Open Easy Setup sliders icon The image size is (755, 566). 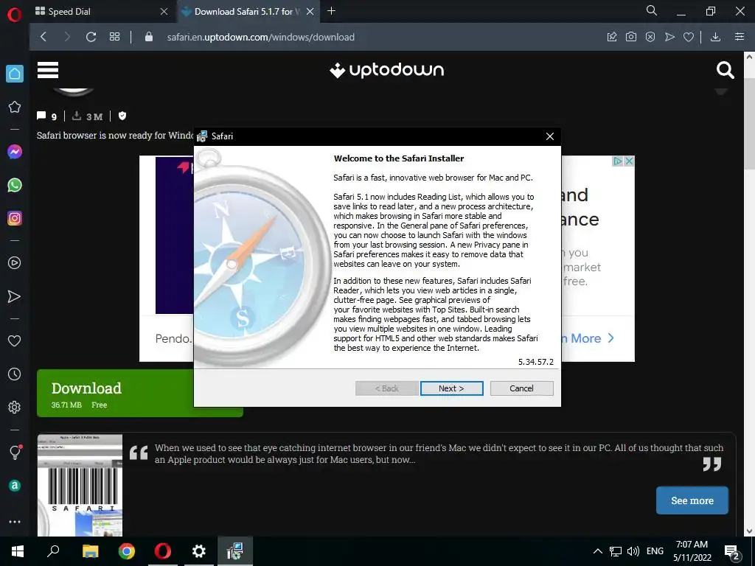[740, 37]
